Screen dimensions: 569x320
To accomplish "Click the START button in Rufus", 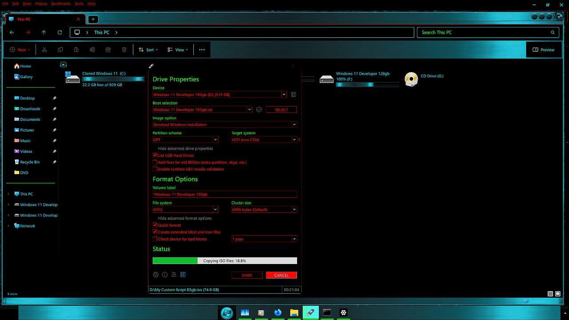I will [x=247, y=275].
